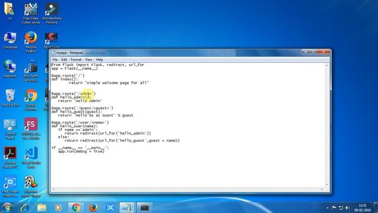The image size is (378, 213).
Task: Open Notepad's Format menu
Action: [x=76, y=60]
